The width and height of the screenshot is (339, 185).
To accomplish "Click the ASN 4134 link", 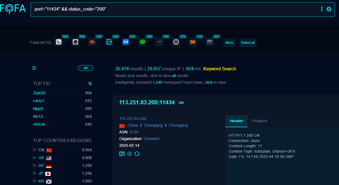I will [x=134, y=132].
